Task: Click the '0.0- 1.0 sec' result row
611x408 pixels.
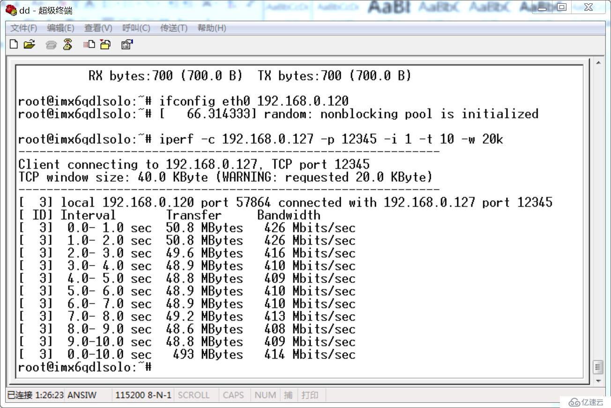Action: (186, 228)
